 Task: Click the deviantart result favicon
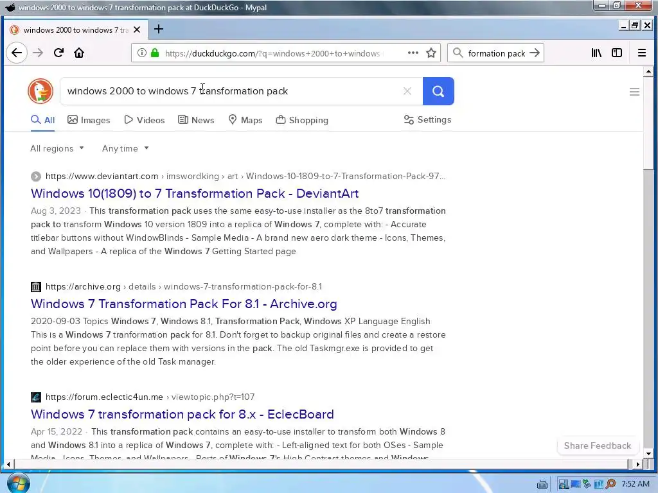(x=36, y=177)
